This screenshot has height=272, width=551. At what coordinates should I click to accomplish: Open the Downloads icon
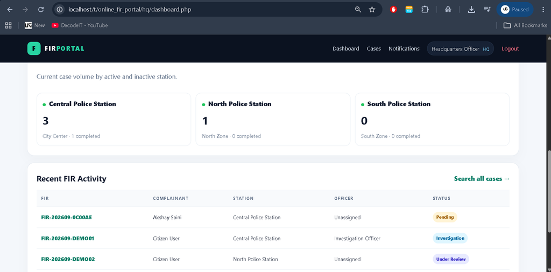click(x=471, y=10)
